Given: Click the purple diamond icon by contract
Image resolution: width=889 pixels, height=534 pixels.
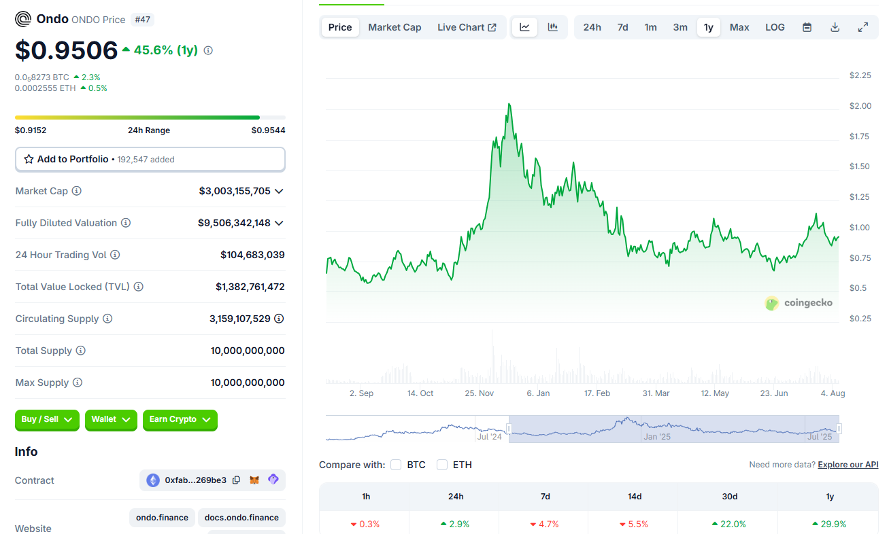Looking at the screenshot, I should coord(273,480).
